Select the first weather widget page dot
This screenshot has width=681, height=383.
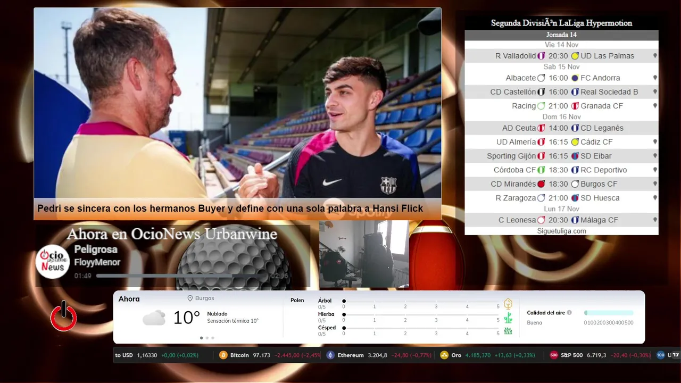click(201, 338)
